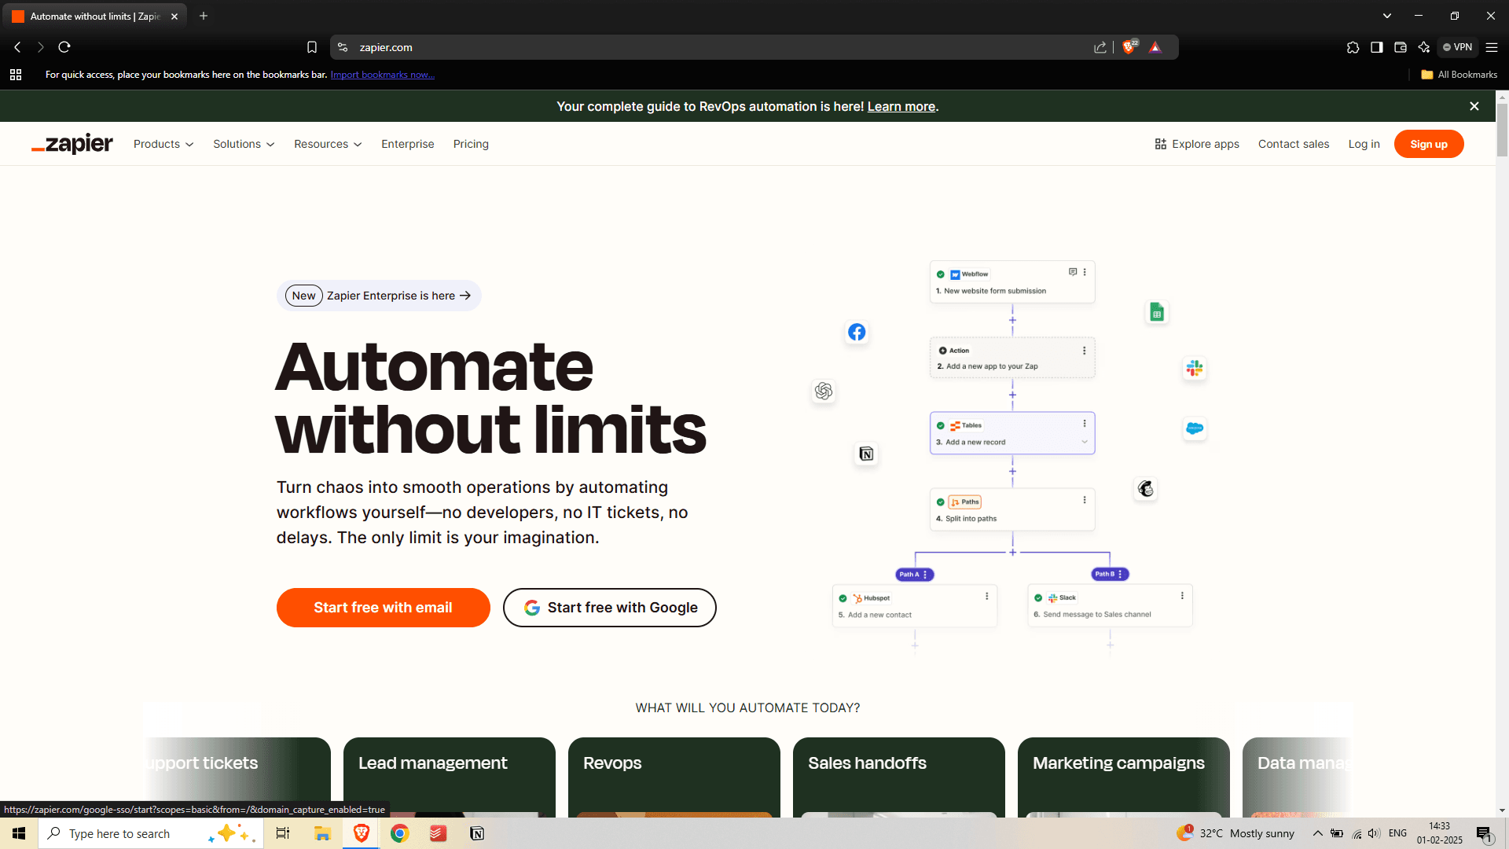Click the OpenAI ChatGPT floating icon
This screenshot has height=849, width=1509.
pyautogui.click(x=824, y=391)
